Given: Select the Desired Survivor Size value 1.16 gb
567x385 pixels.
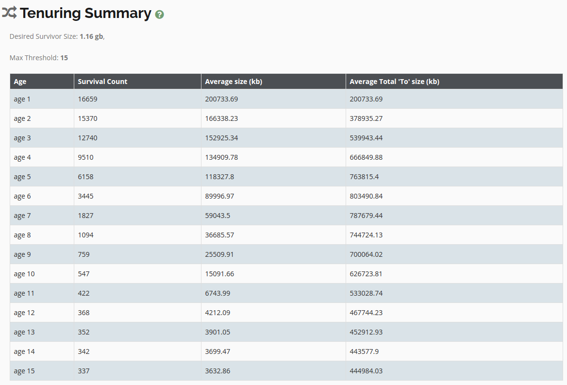Looking at the screenshot, I should pos(91,36).
